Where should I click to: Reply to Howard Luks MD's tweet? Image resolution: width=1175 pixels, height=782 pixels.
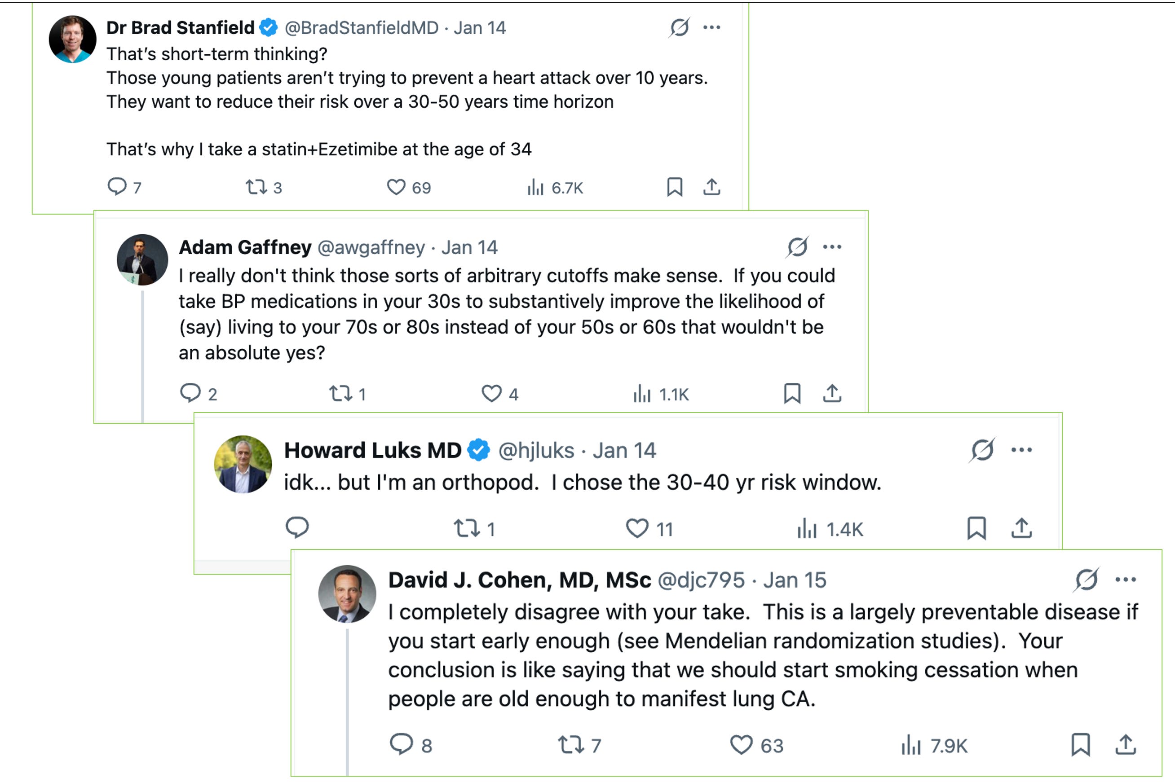(x=297, y=527)
